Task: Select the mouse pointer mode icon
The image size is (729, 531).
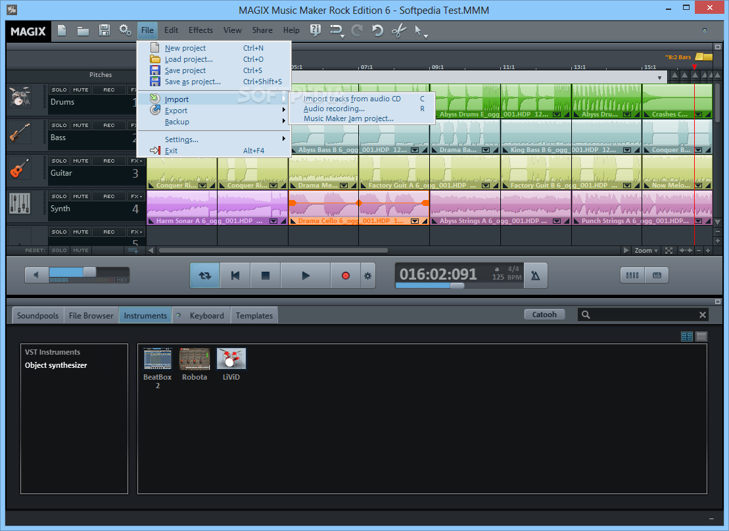Action: tap(420, 31)
